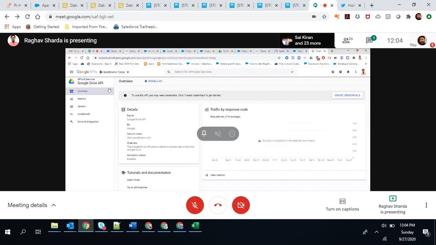Viewport: 436px width, 245px height.
Task: Open EventDemo Today project dropdown in presentation
Action: pyautogui.click(x=114, y=72)
